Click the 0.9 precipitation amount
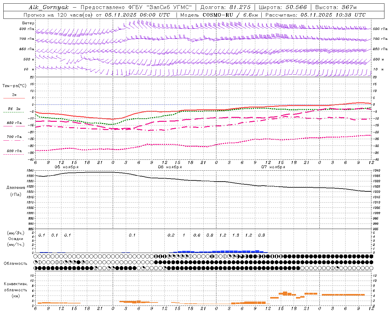 [261, 235]
